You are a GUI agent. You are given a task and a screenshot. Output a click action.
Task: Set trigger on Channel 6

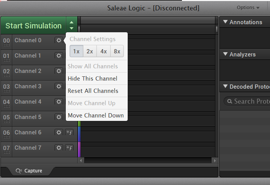point(69,132)
